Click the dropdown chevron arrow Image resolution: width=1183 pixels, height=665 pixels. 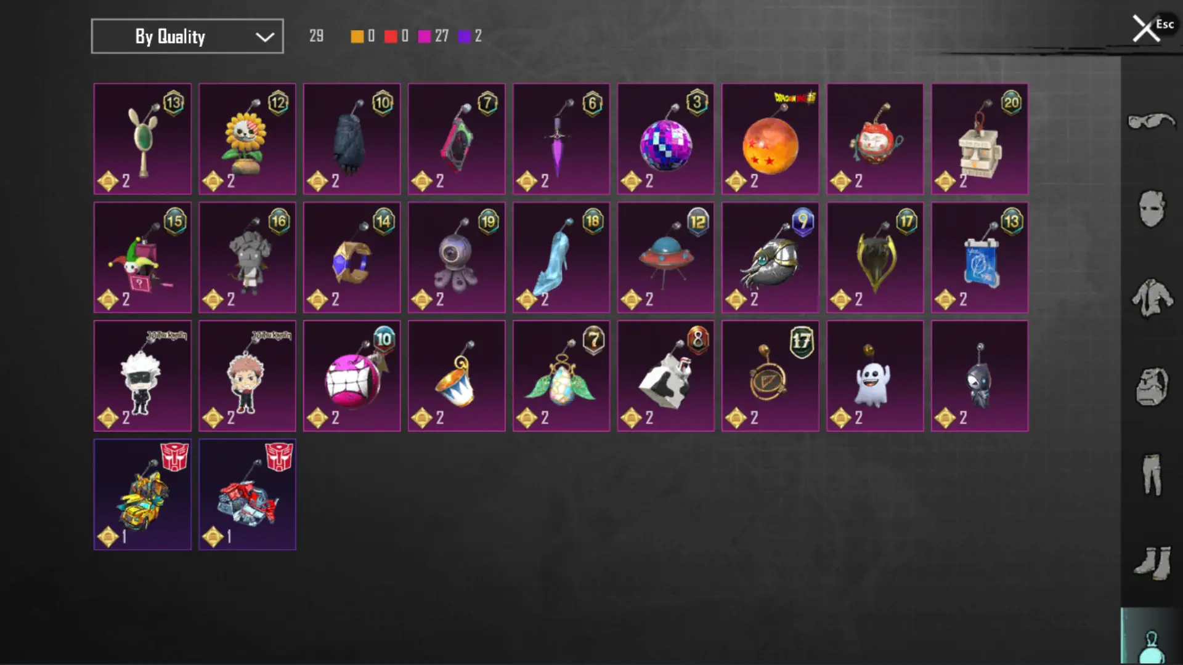click(x=265, y=37)
